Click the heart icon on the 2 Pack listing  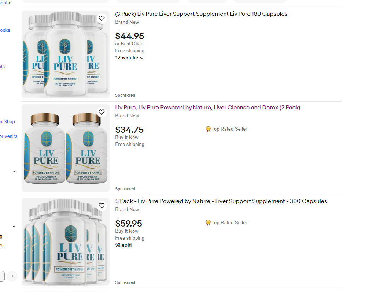102,112
